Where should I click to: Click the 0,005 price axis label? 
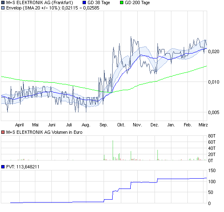point(214,112)
